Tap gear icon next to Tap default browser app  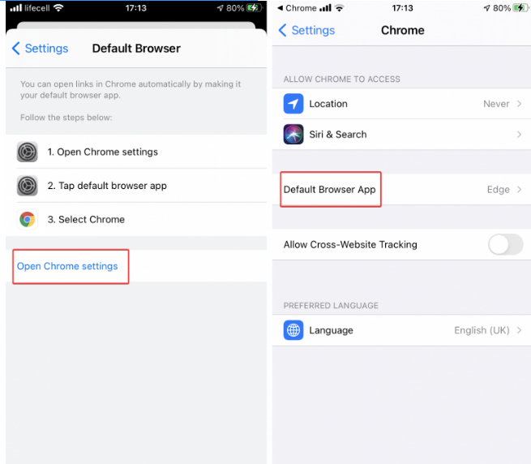click(x=27, y=186)
